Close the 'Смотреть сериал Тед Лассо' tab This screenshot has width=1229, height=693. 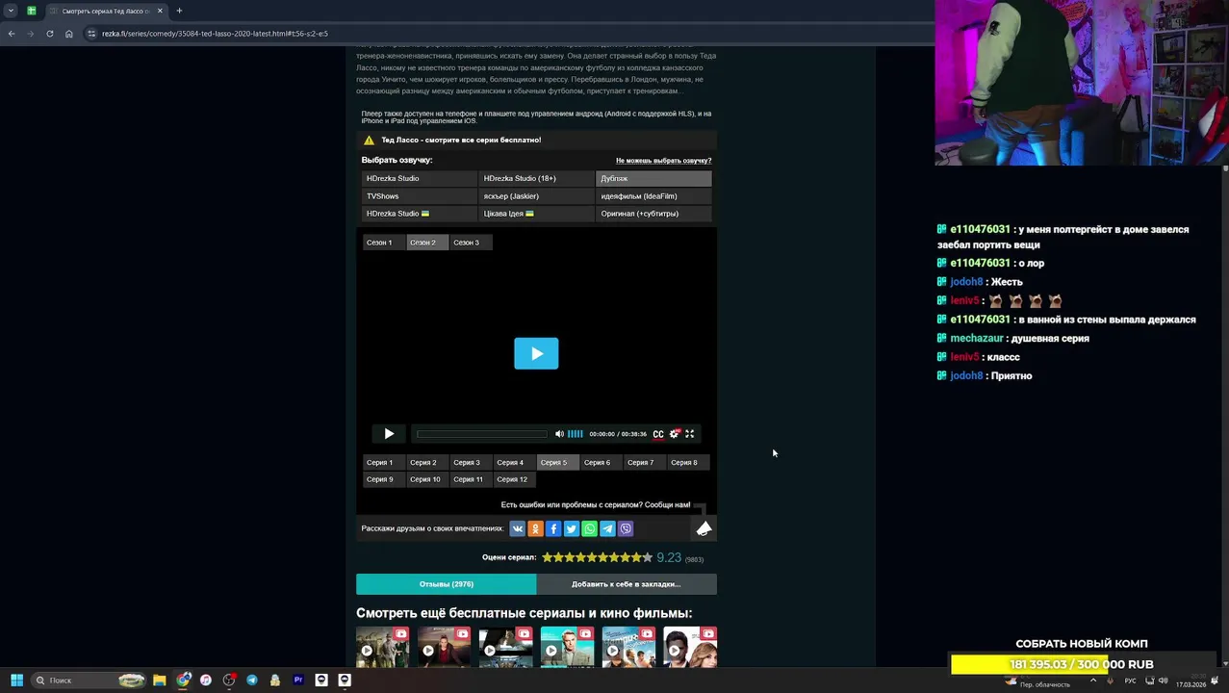160,11
